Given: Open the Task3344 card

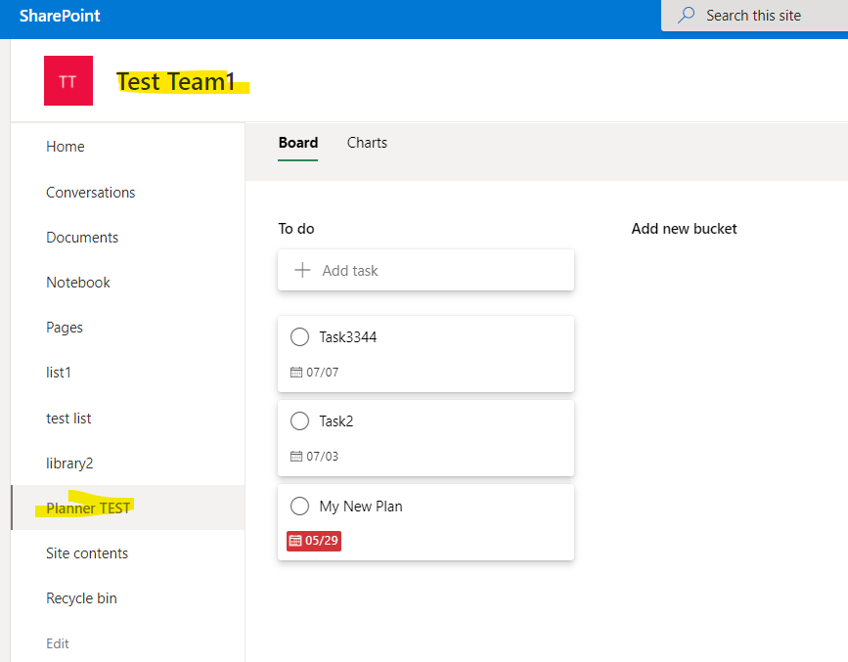Looking at the screenshot, I should click(x=425, y=354).
